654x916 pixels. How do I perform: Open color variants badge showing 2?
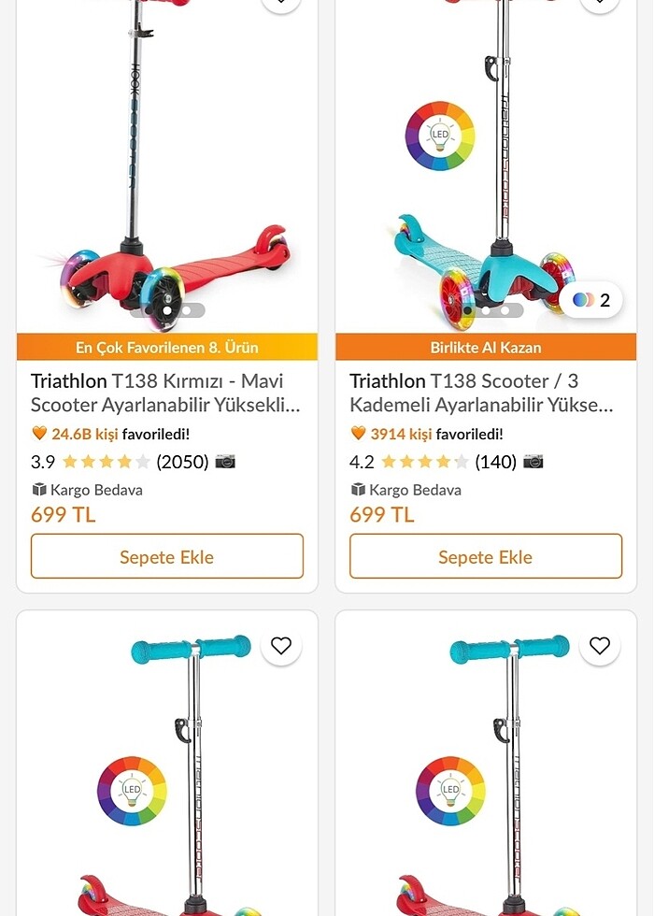click(591, 300)
